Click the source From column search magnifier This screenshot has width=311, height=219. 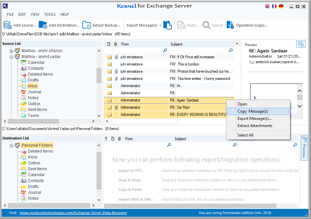(165, 50)
